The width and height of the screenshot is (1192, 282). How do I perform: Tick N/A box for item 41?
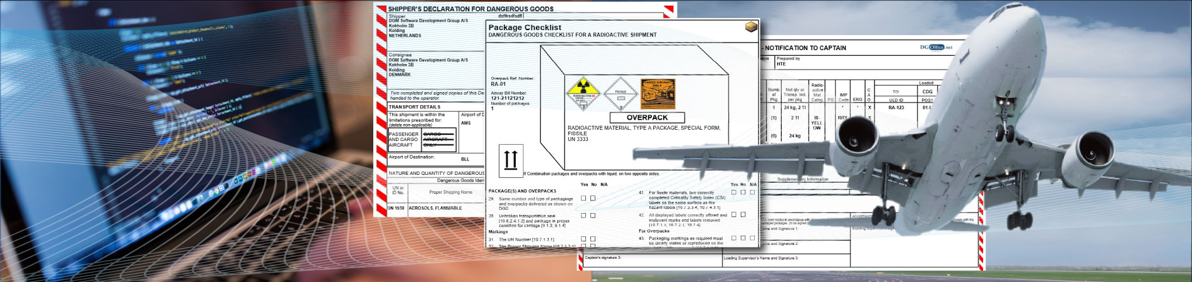pyautogui.click(x=753, y=192)
